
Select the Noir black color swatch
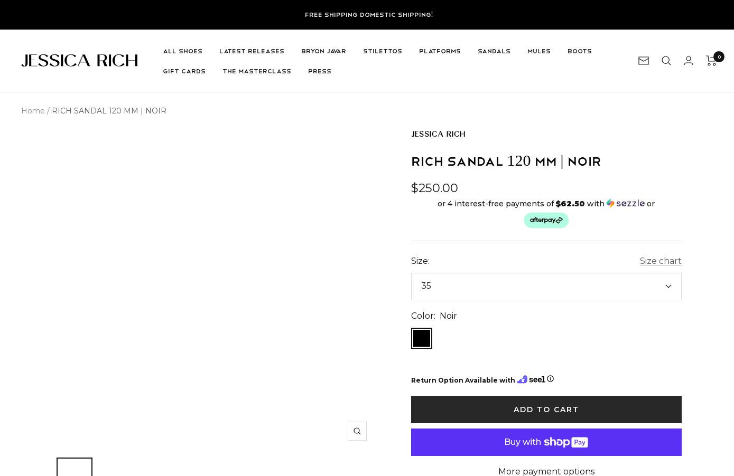click(422, 338)
